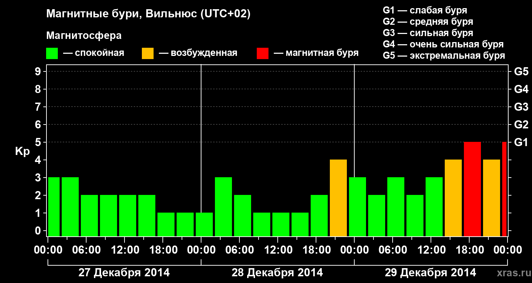Click the 'G3 — сильная буря' line

tap(428, 33)
